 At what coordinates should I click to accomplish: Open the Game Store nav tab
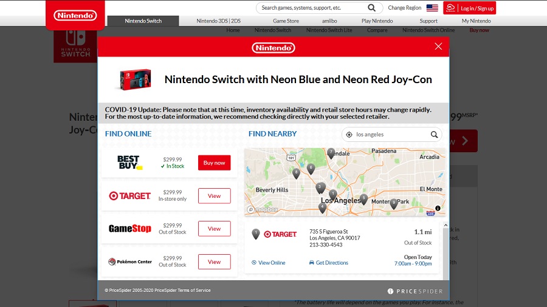tap(286, 21)
